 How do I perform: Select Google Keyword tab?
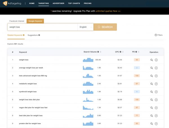click(35, 21)
